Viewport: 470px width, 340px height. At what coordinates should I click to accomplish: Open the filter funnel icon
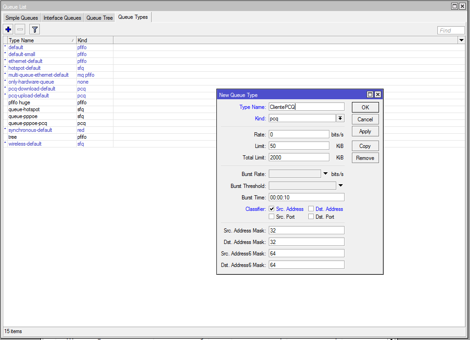(35, 29)
